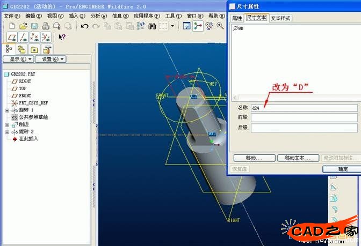The height and width of the screenshot is (246, 361).
Task: Click the Print icon in toolbar
Action: click(x=46, y=26)
